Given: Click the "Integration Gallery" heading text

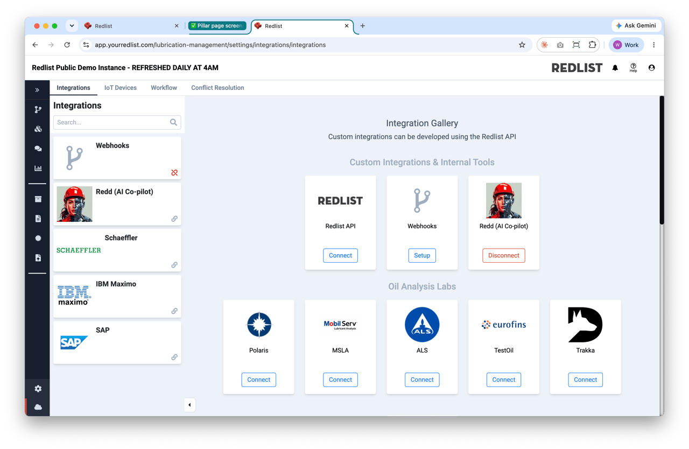Looking at the screenshot, I should (422, 123).
